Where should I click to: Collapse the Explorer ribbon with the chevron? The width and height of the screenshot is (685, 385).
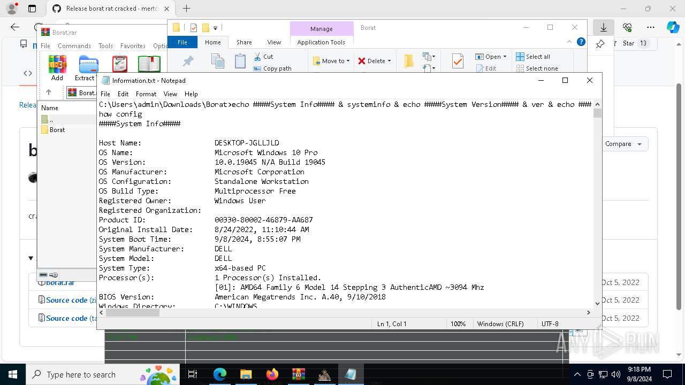(569, 42)
